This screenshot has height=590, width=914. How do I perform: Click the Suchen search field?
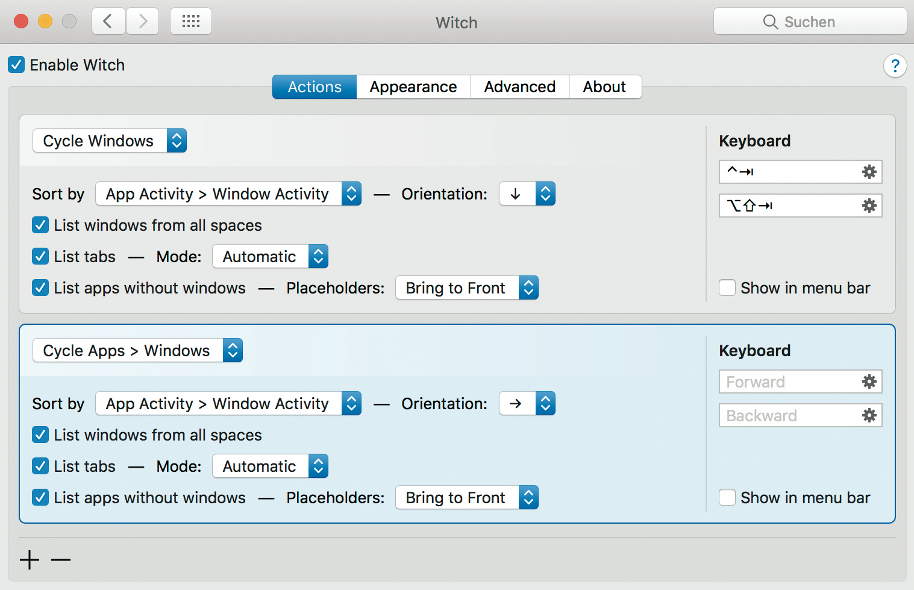[x=810, y=22]
